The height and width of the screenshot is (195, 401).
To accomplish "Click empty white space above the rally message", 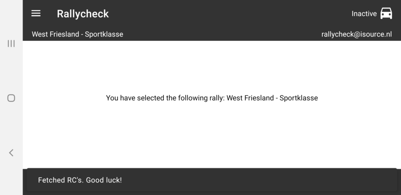I will click(212, 66).
